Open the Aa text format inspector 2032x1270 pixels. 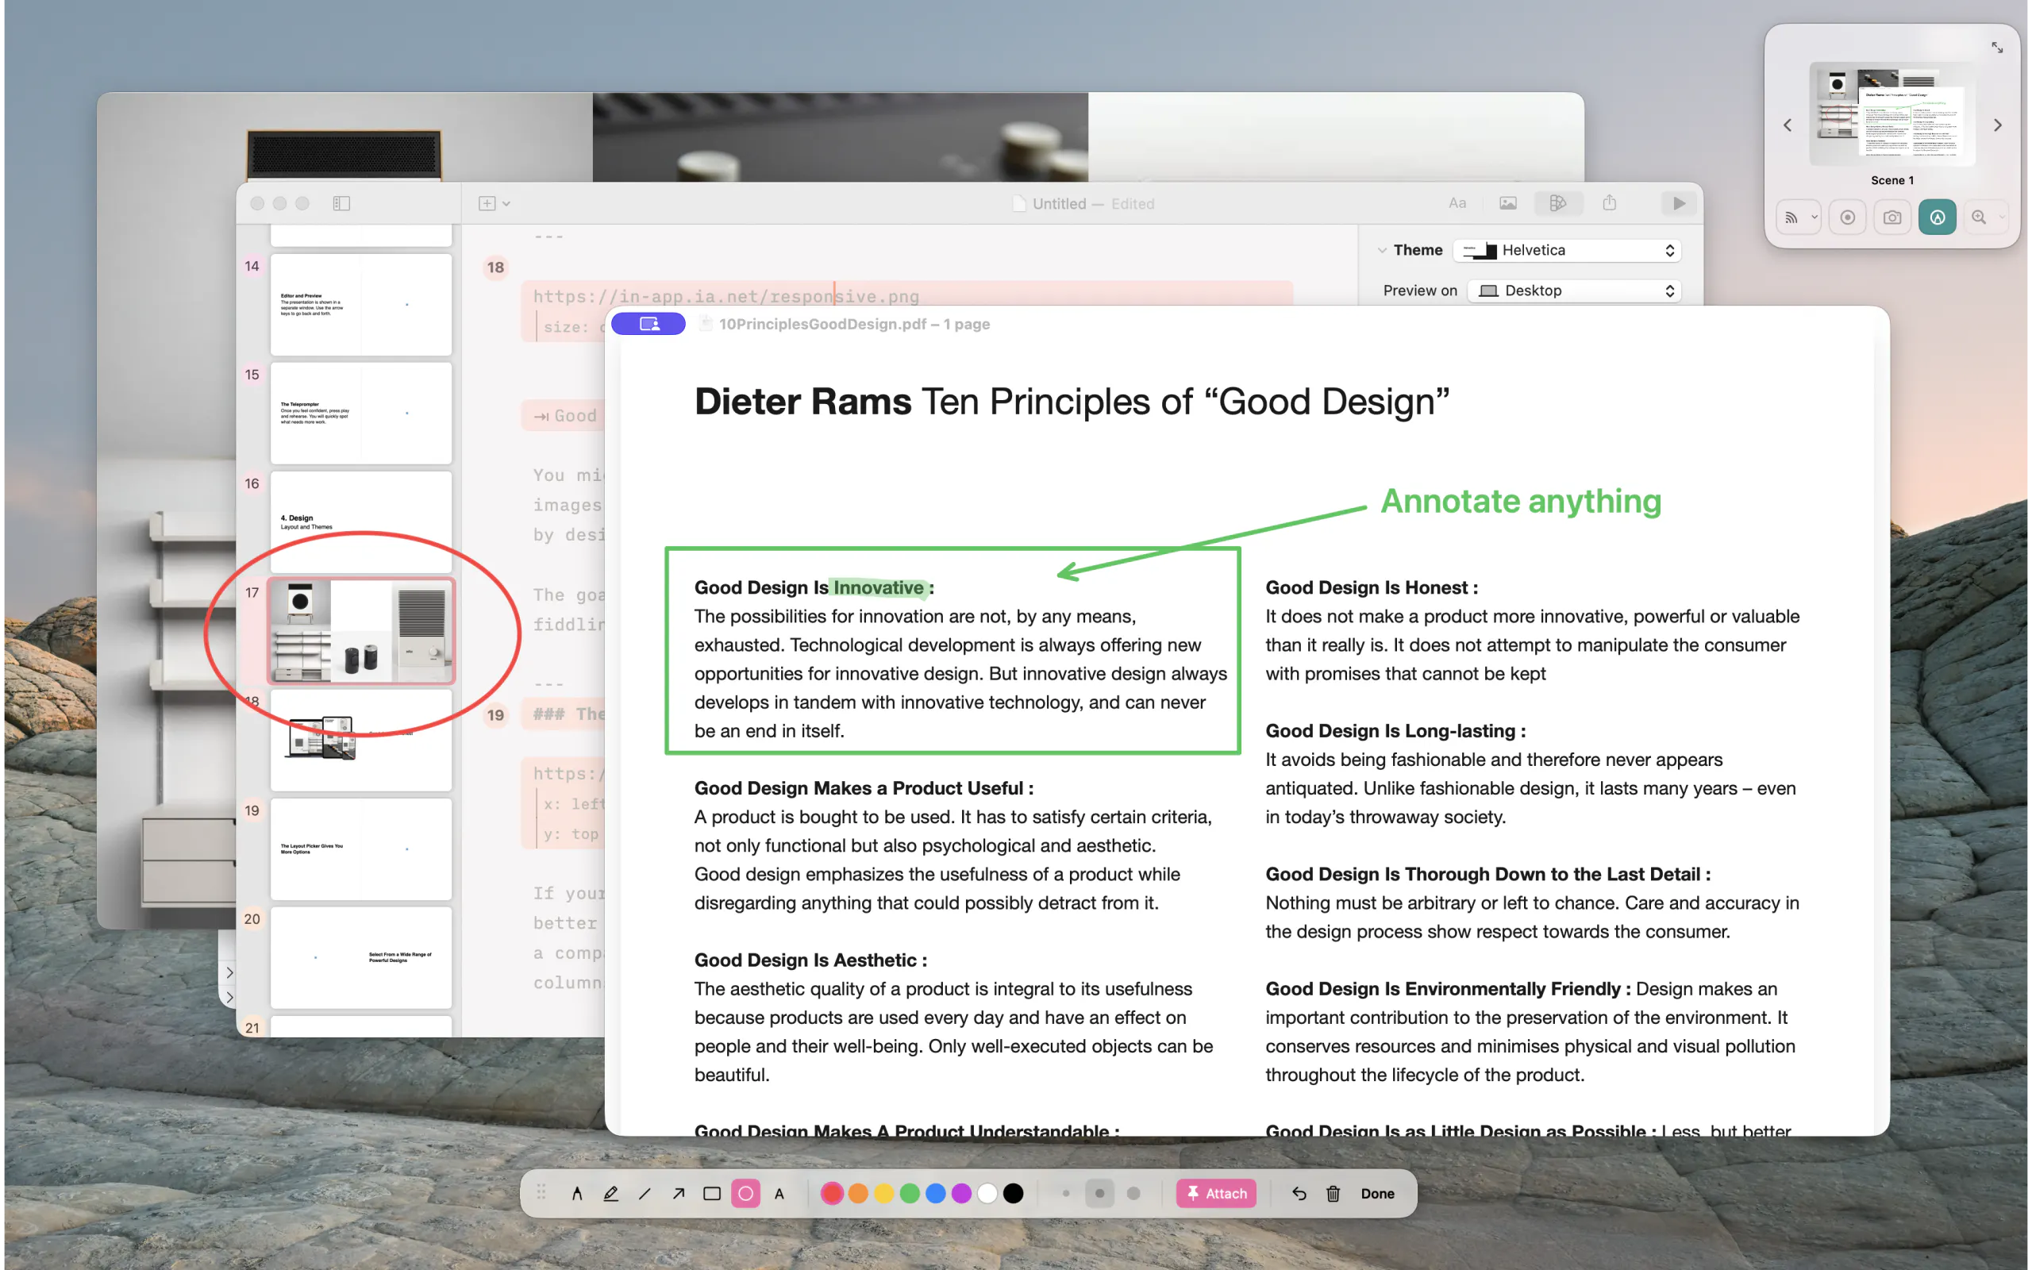click(x=1457, y=203)
